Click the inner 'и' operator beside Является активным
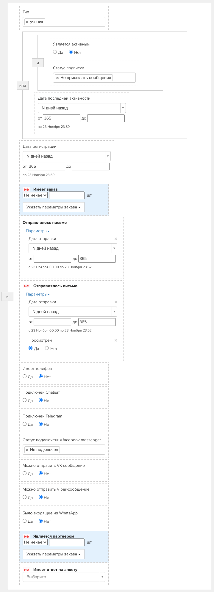 pyautogui.click(x=38, y=63)
